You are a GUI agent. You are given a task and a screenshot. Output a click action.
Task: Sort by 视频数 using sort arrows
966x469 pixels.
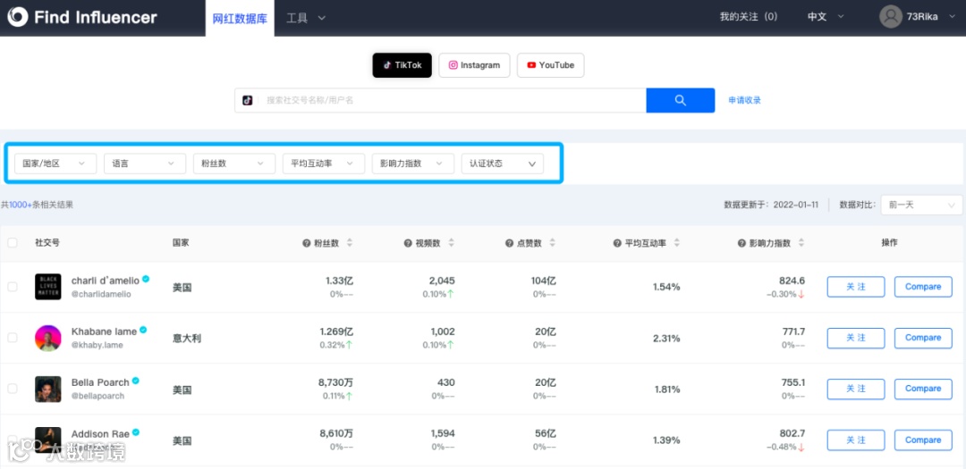click(x=451, y=243)
